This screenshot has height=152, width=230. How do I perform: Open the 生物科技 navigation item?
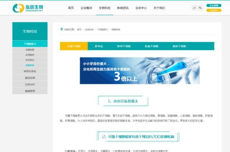(x=105, y=8)
